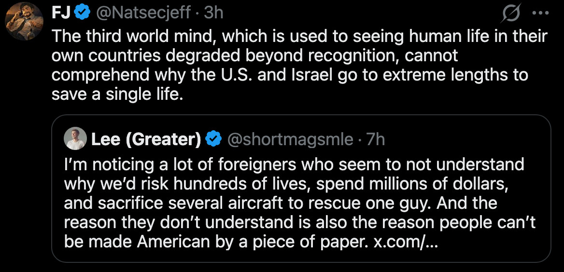The image size is (564, 272).
Task: Click the line beginning "I'm noticing a lot"
Action: coord(294,164)
